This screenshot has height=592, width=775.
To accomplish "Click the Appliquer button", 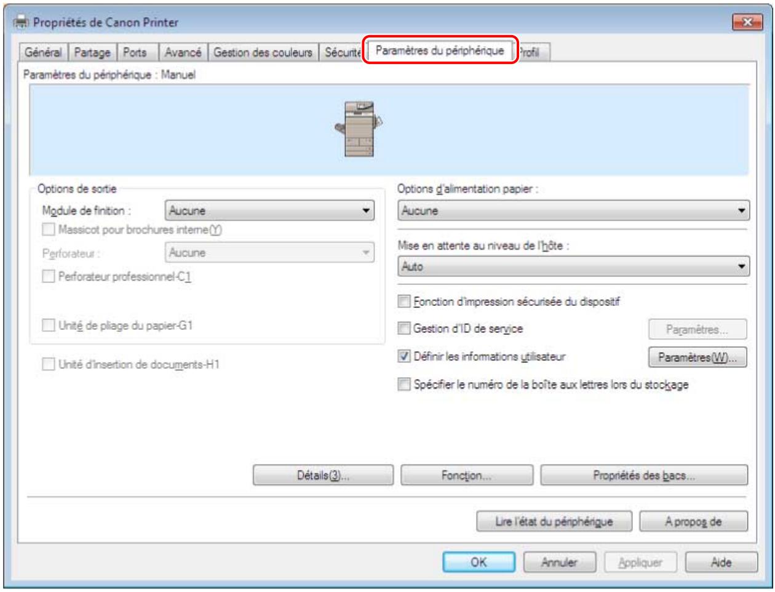I will point(640,562).
